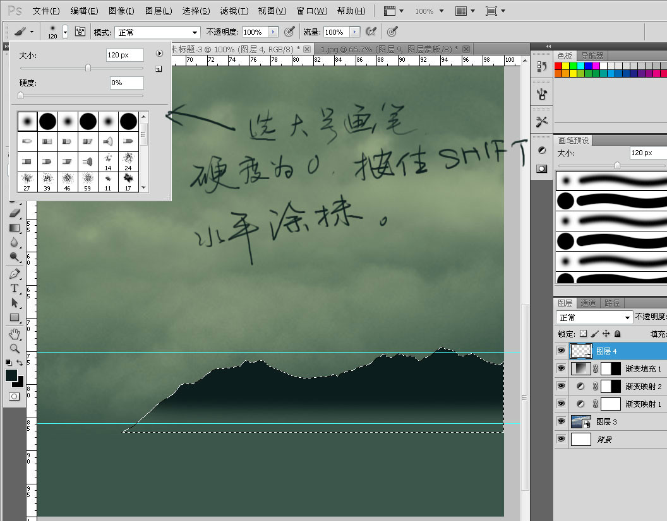Switch to 1.jpg document tab
Image resolution: width=667 pixels, height=521 pixels.
pyautogui.click(x=394, y=49)
